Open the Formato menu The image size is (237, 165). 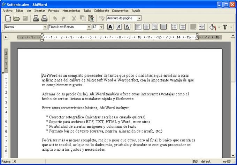click(54, 11)
